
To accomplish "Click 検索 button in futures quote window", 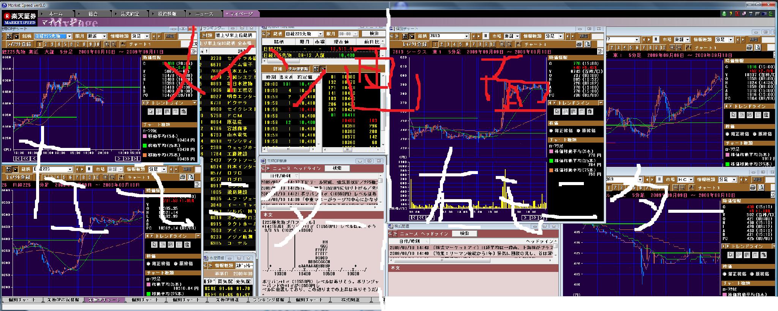I will point(374,34).
